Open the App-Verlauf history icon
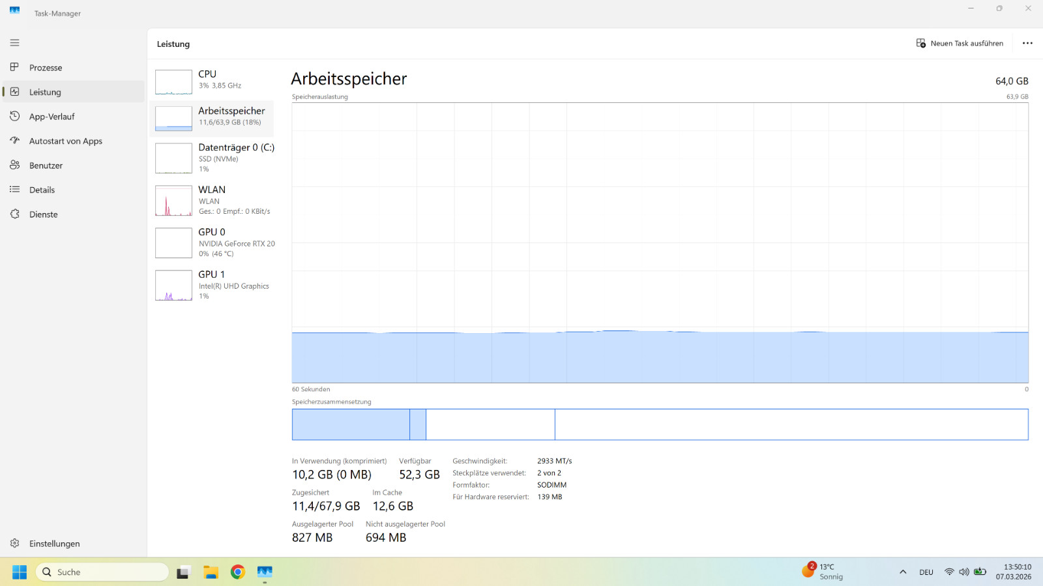 [14, 116]
